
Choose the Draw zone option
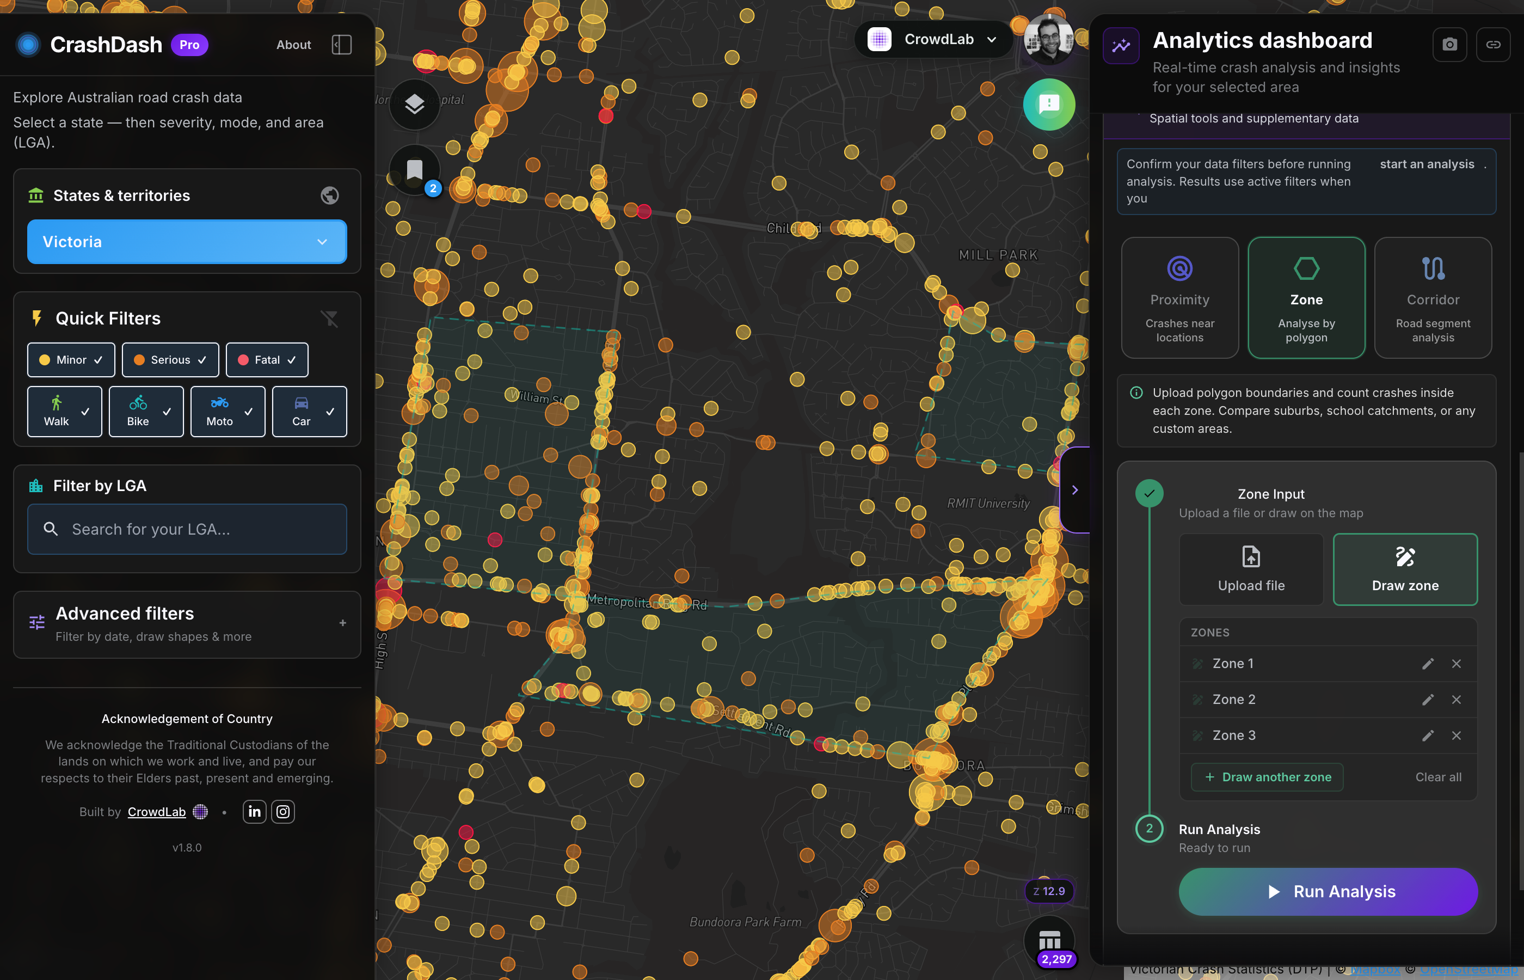[1405, 569]
